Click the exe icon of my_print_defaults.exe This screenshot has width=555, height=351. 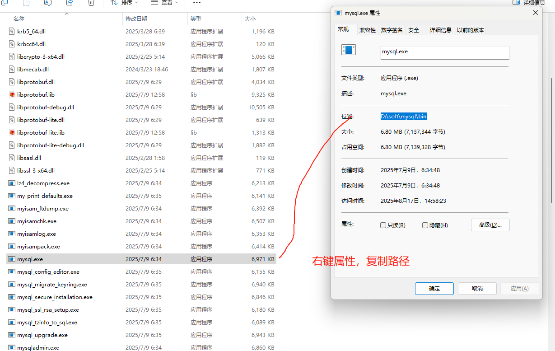click(12, 196)
